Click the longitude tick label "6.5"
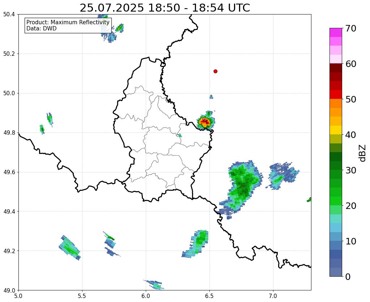 (209, 296)
